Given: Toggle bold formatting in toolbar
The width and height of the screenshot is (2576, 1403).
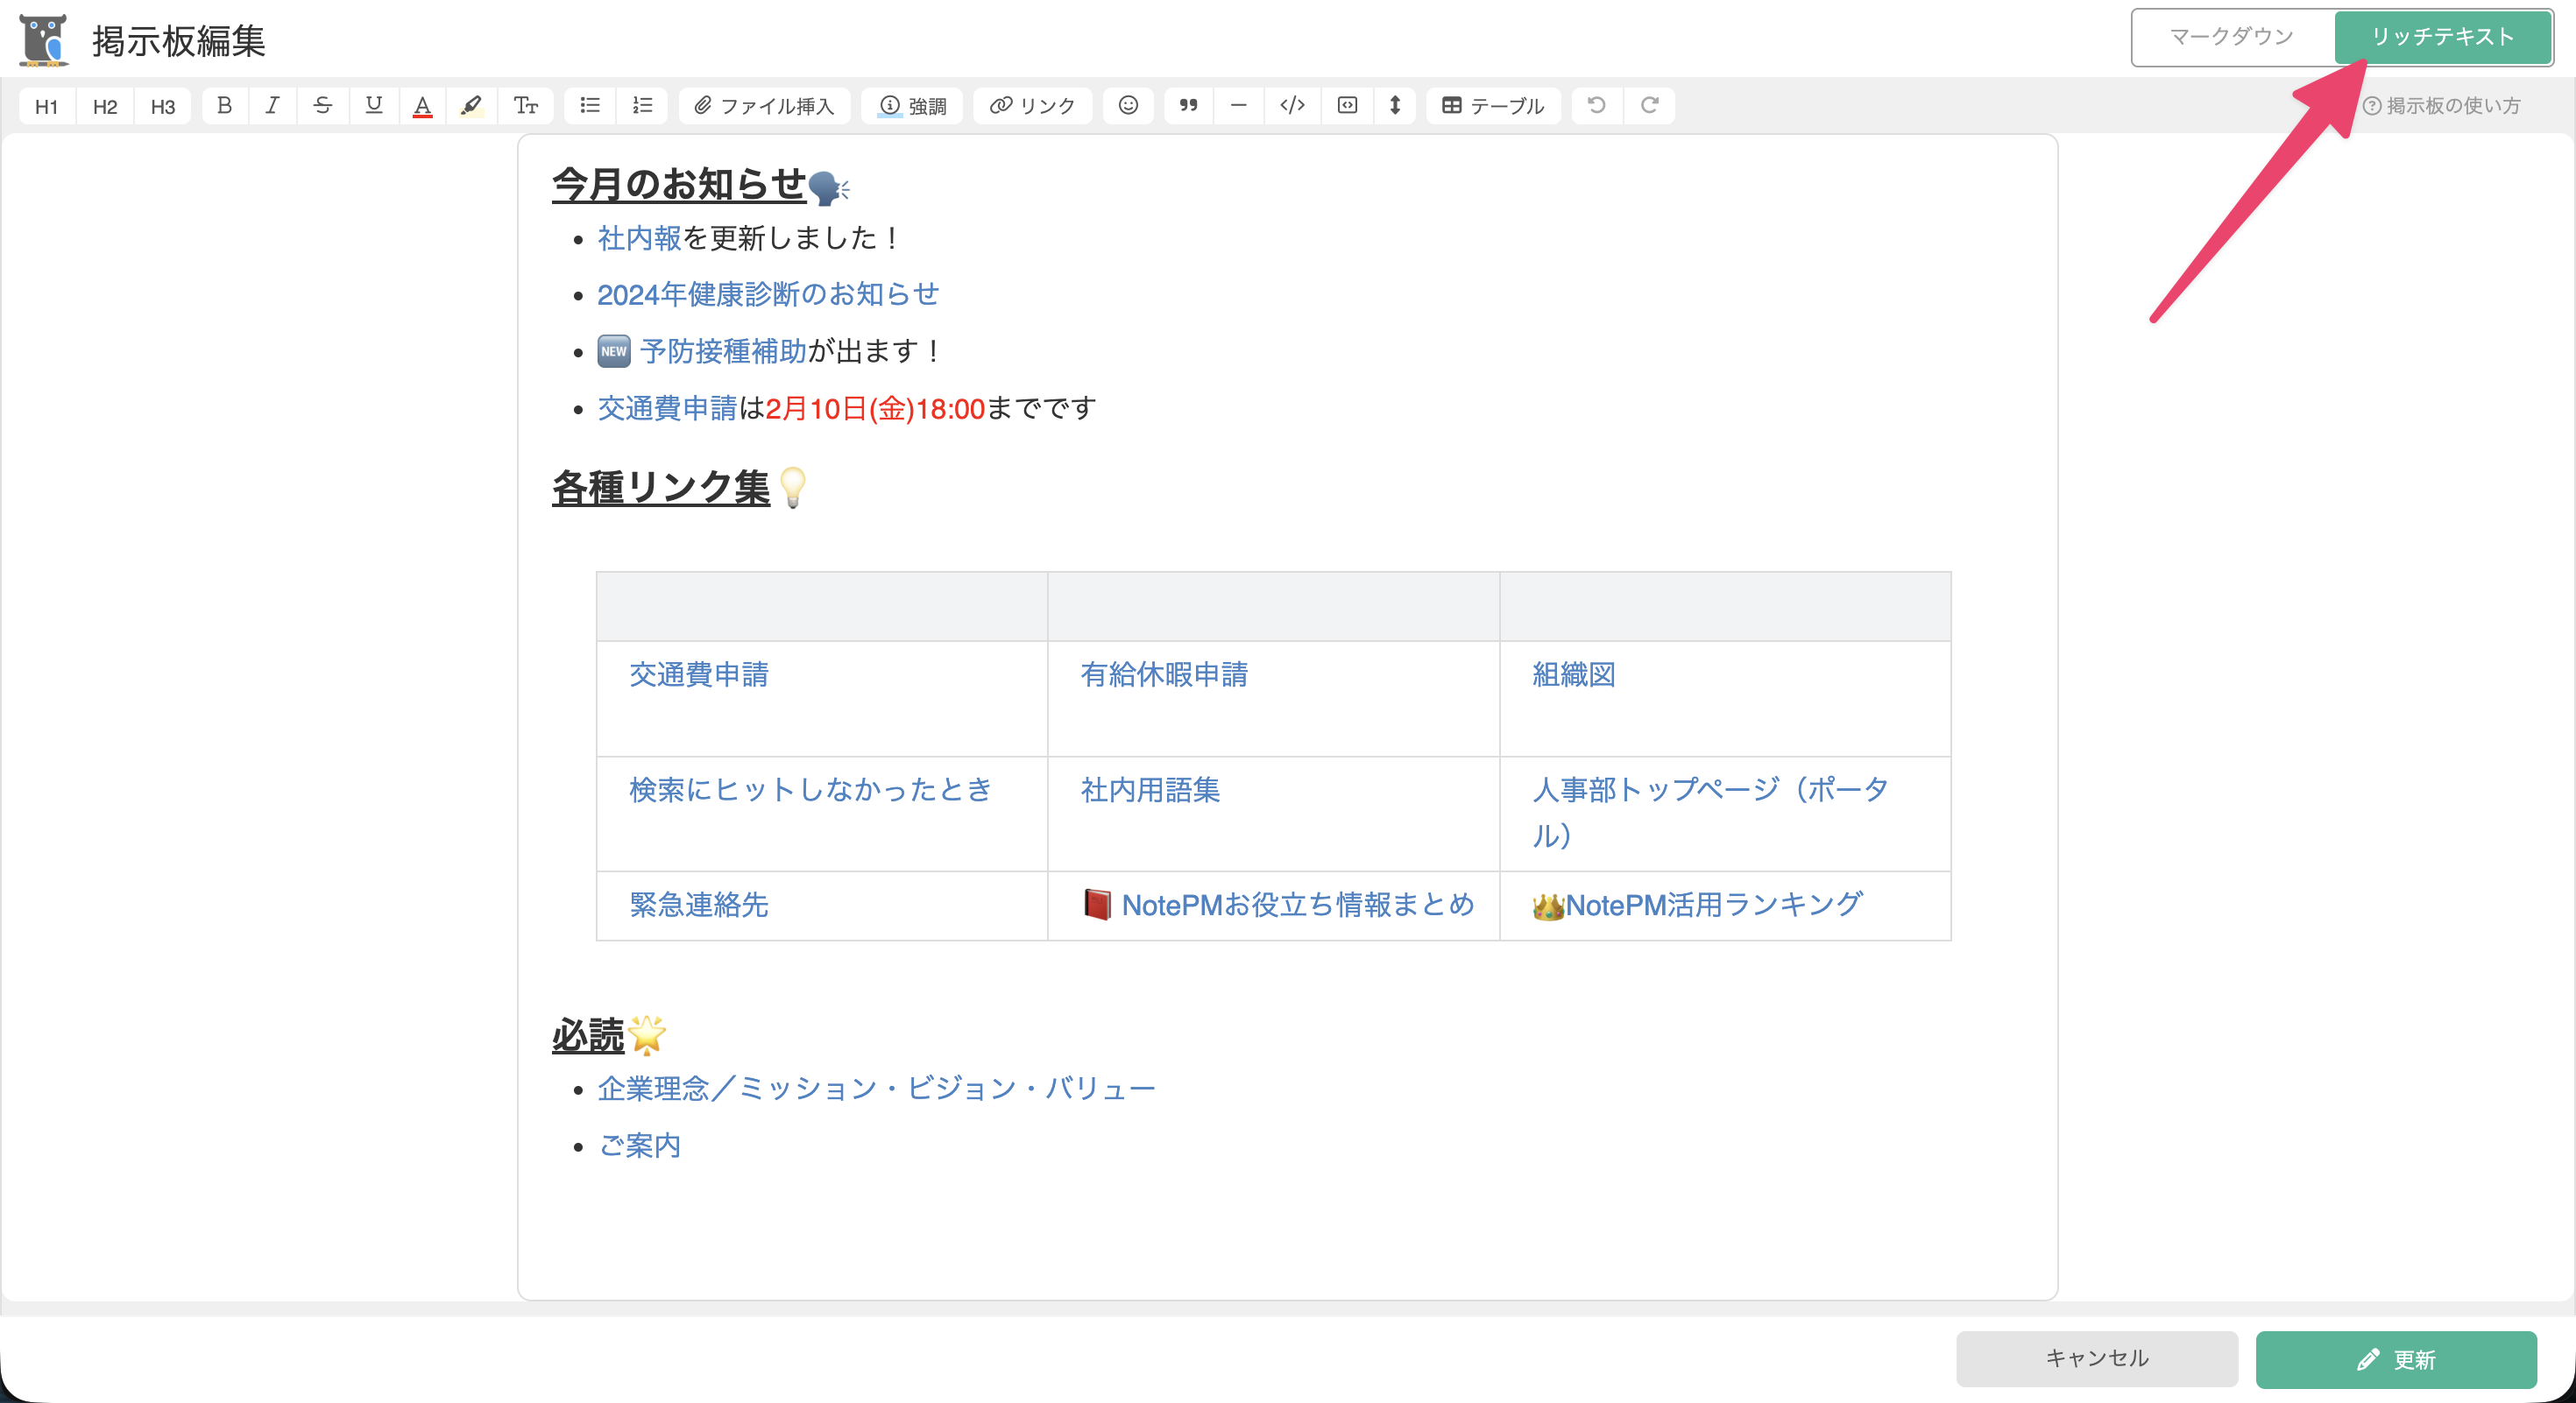Looking at the screenshot, I should [x=224, y=105].
